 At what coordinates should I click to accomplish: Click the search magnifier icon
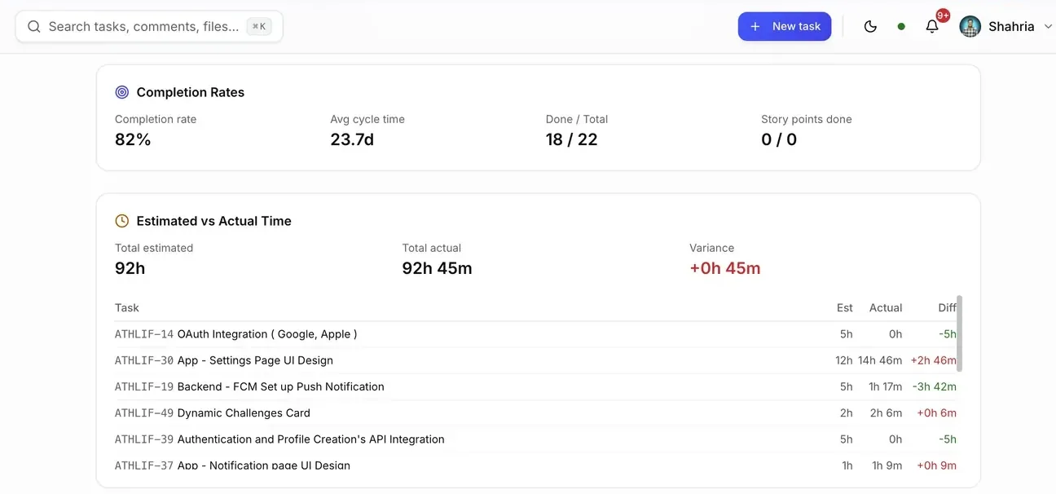(34, 26)
